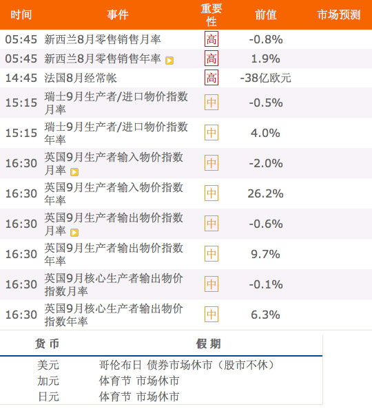Click currency 日元 in holiday table
This screenshot has width=372, height=413.
coord(48,396)
